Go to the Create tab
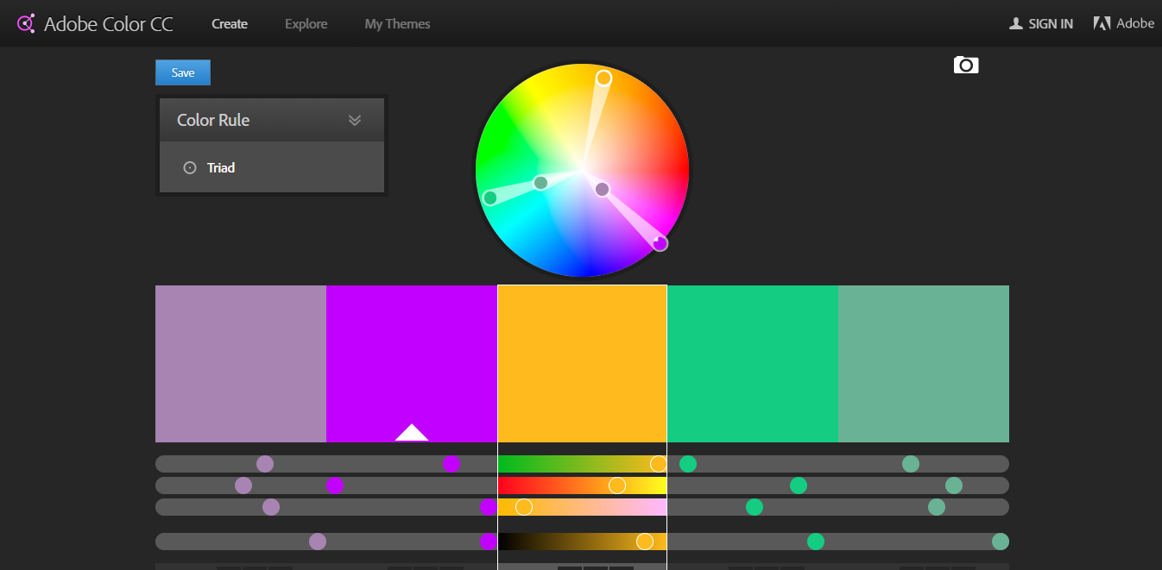Image resolution: width=1162 pixels, height=570 pixels. point(230,23)
